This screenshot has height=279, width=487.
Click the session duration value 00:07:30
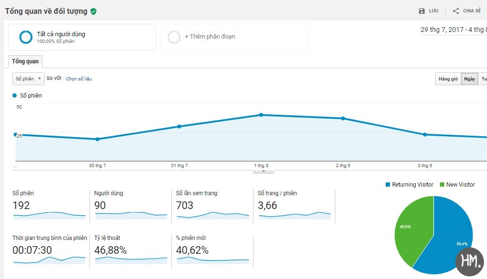click(x=32, y=250)
